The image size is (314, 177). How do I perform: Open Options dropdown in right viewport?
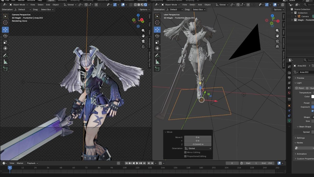coord(279,9)
